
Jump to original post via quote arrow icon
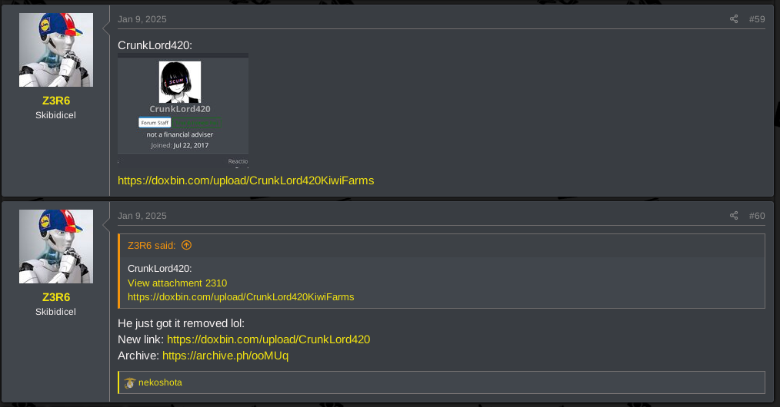click(x=187, y=245)
